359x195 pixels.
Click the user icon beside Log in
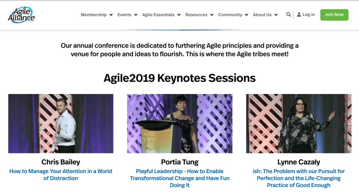(299, 15)
